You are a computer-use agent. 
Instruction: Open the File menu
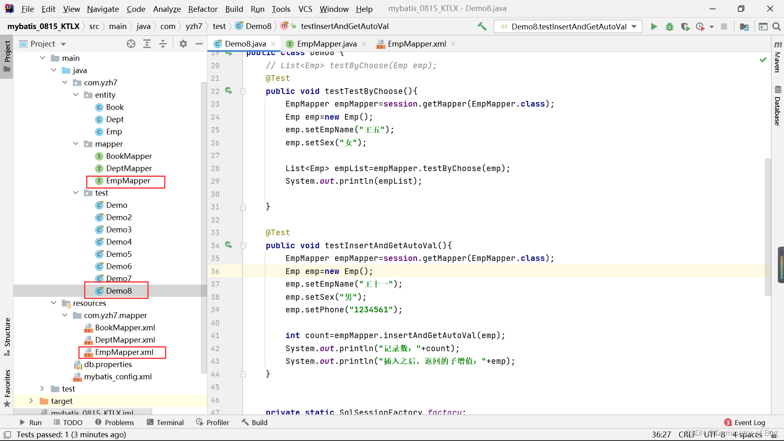(x=27, y=9)
